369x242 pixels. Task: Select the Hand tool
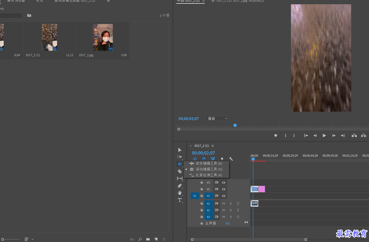180,193
